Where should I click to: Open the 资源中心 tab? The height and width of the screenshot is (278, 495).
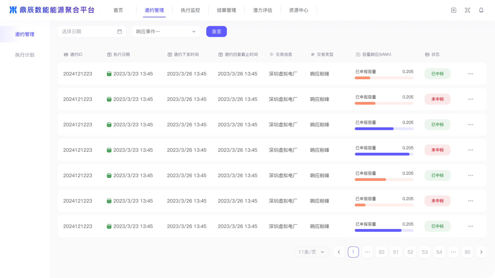[x=299, y=10]
